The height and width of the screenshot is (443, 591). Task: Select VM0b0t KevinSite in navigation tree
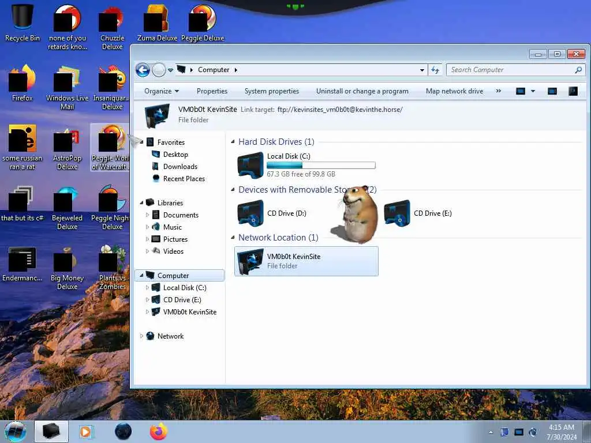coord(189,312)
